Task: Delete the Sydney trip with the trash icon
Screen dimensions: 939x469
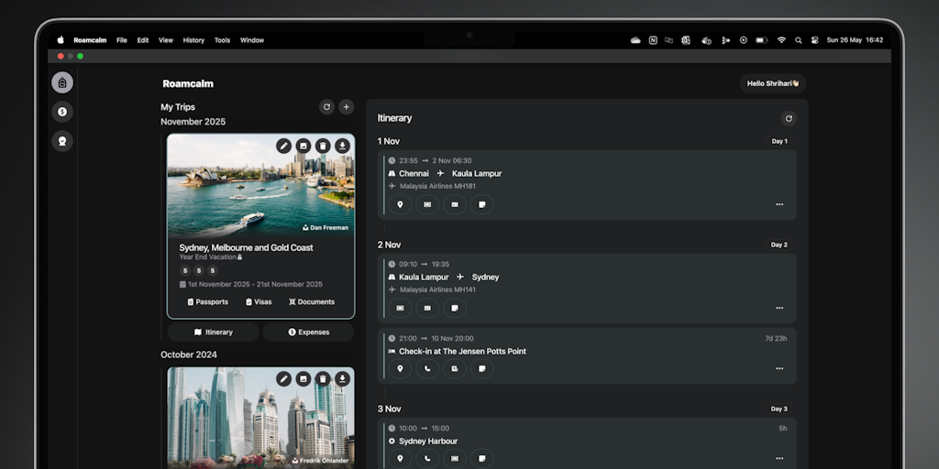Action: [323, 146]
